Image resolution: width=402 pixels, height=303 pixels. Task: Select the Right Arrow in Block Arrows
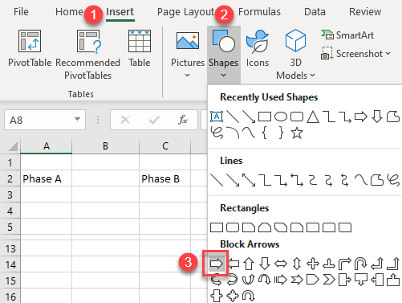pyautogui.click(x=216, y=264)
